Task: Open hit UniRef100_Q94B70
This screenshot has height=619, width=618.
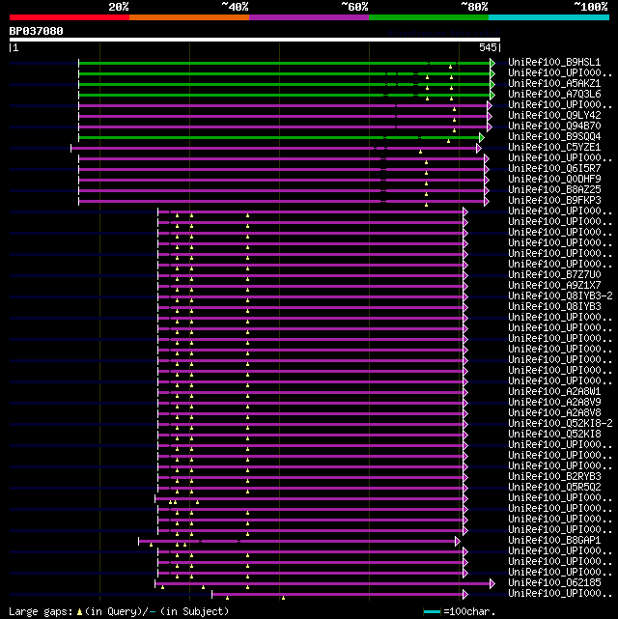Action: pyautogui.click(x=554, y=126)
